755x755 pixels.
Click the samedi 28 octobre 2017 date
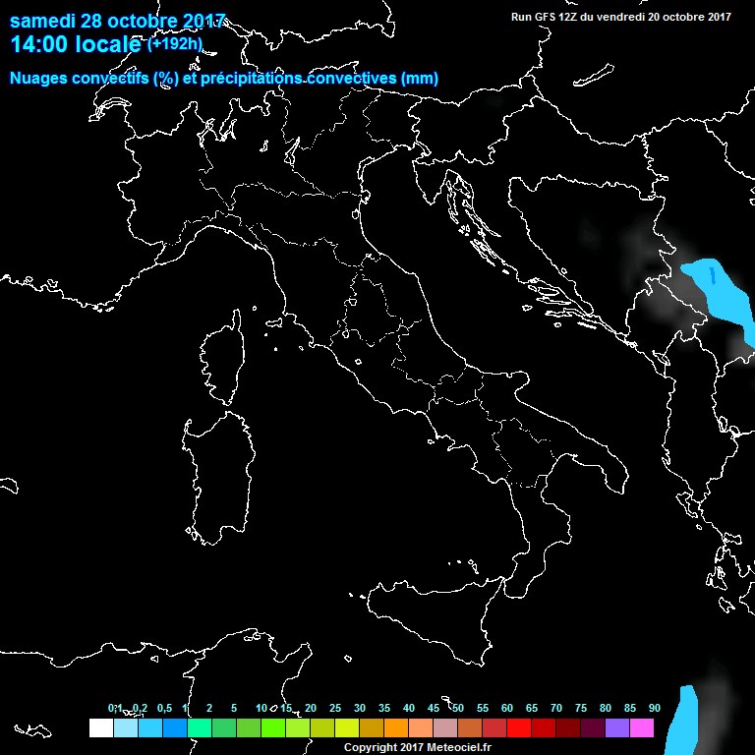[118, 22]
